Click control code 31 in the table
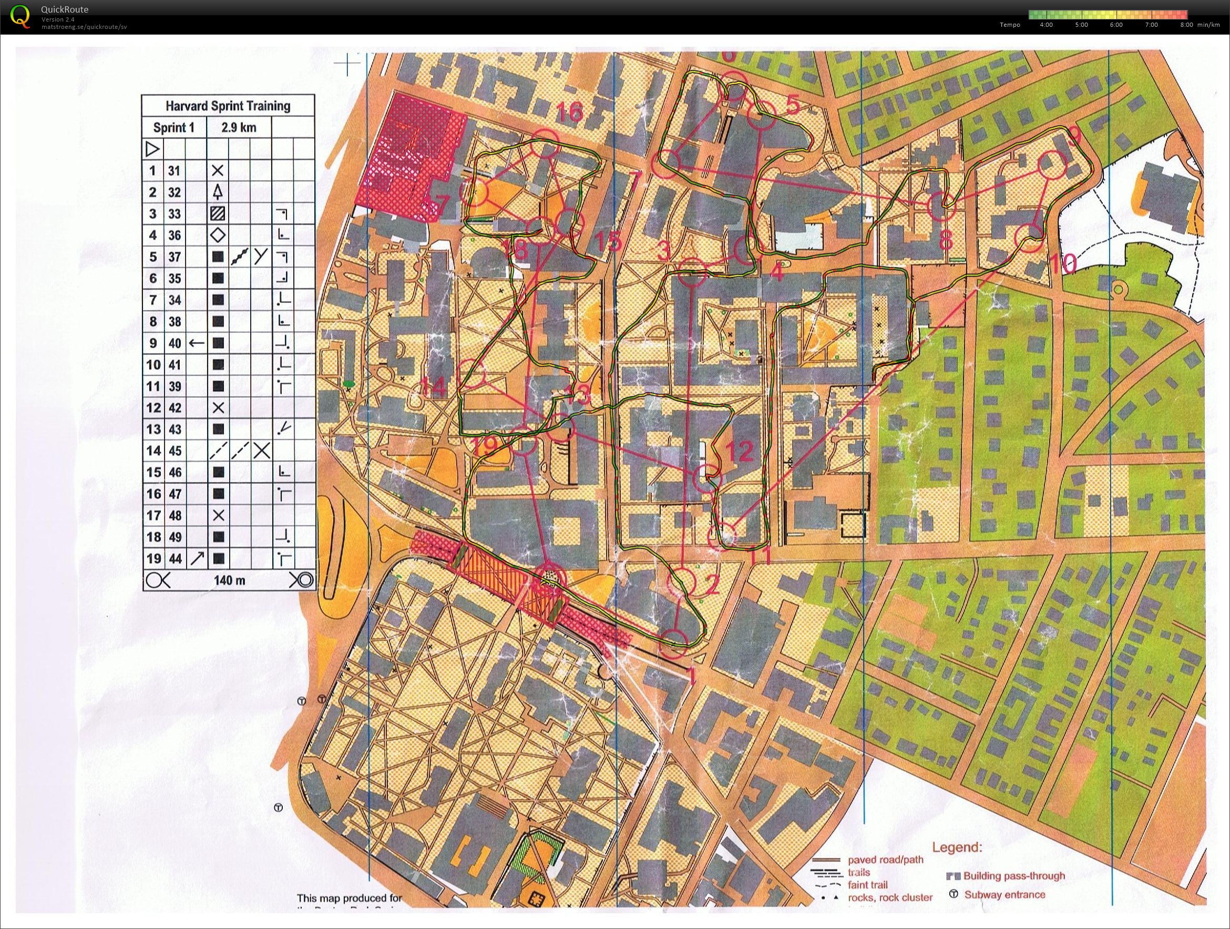 coord(175,171)
